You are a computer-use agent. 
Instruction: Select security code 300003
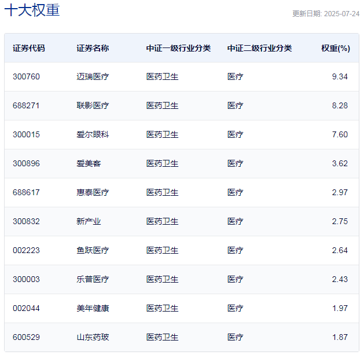[26, 279]
